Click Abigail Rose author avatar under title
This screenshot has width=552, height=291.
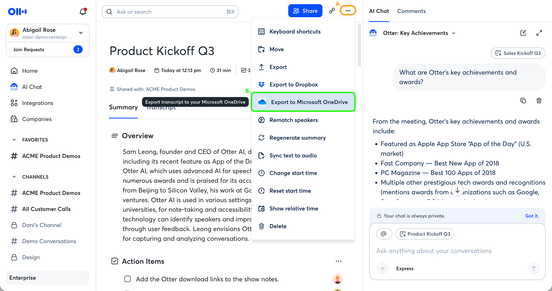112,70
